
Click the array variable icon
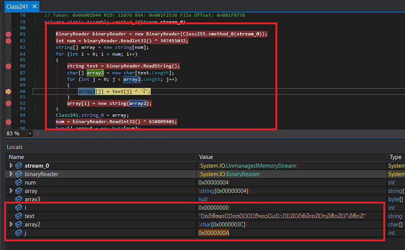pyautogui.click(x=18, y=191)
